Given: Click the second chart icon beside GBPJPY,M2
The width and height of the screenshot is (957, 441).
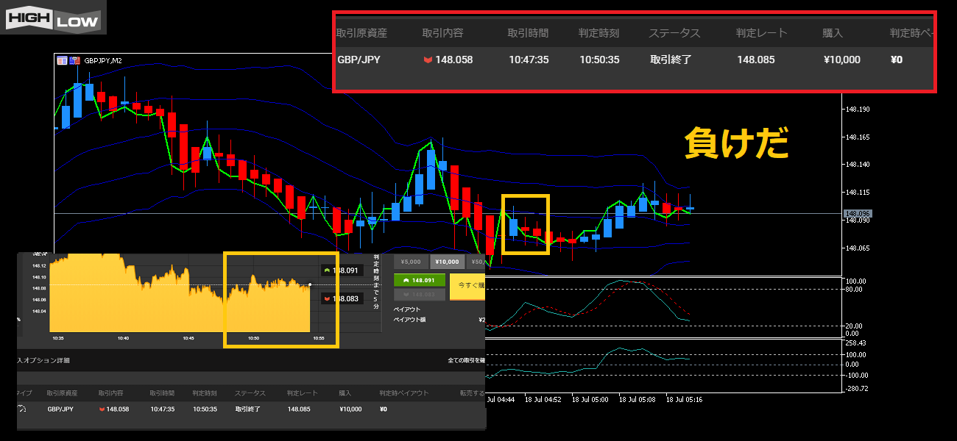Looking at the screenshot, I should point(74,60).
